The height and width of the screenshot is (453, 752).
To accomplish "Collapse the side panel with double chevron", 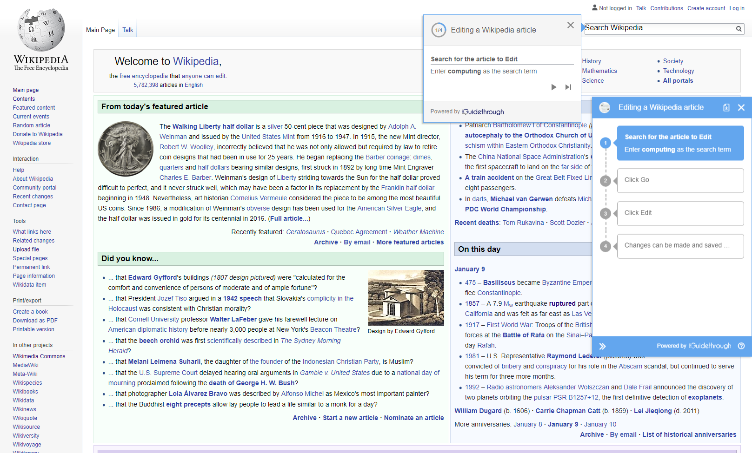I will click(603, 346).
